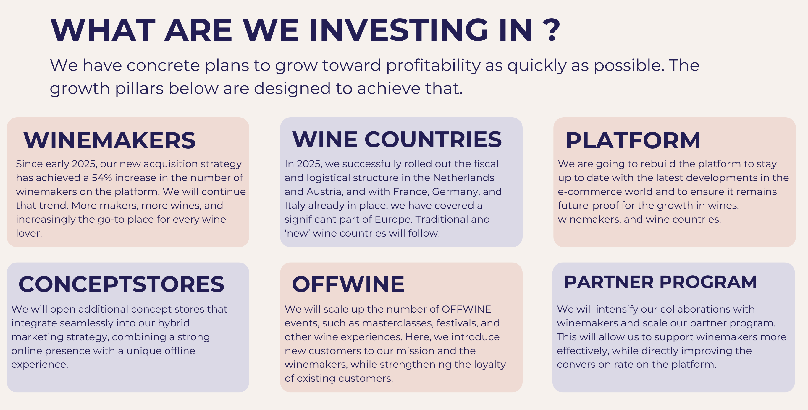Image resolution: width=808 pixels, height=410 pixels.
Task: Click "conversion rate on the platform" text
Action: click(x=636, y=365)
